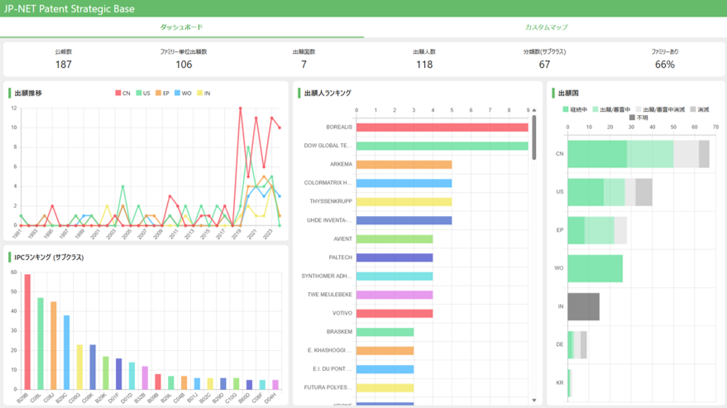Click the WO country bar
Screen dimensions: 727x408
(x=595, y=268)
